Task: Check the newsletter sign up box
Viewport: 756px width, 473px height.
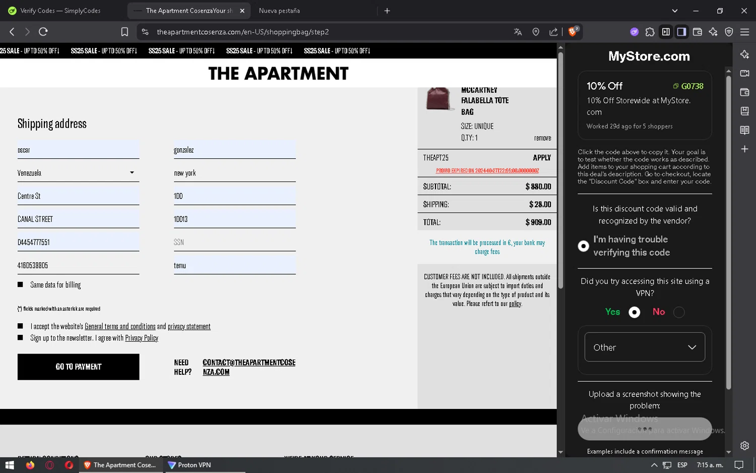Action: (x=20, y=338)
